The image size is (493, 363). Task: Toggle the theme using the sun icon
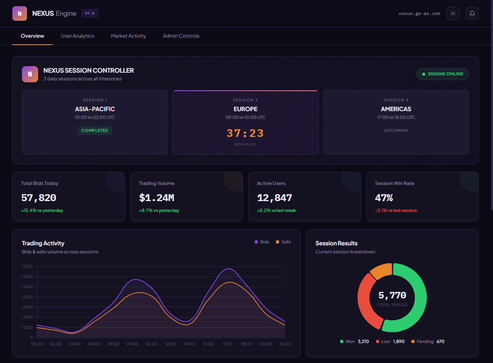pos(453,13)
